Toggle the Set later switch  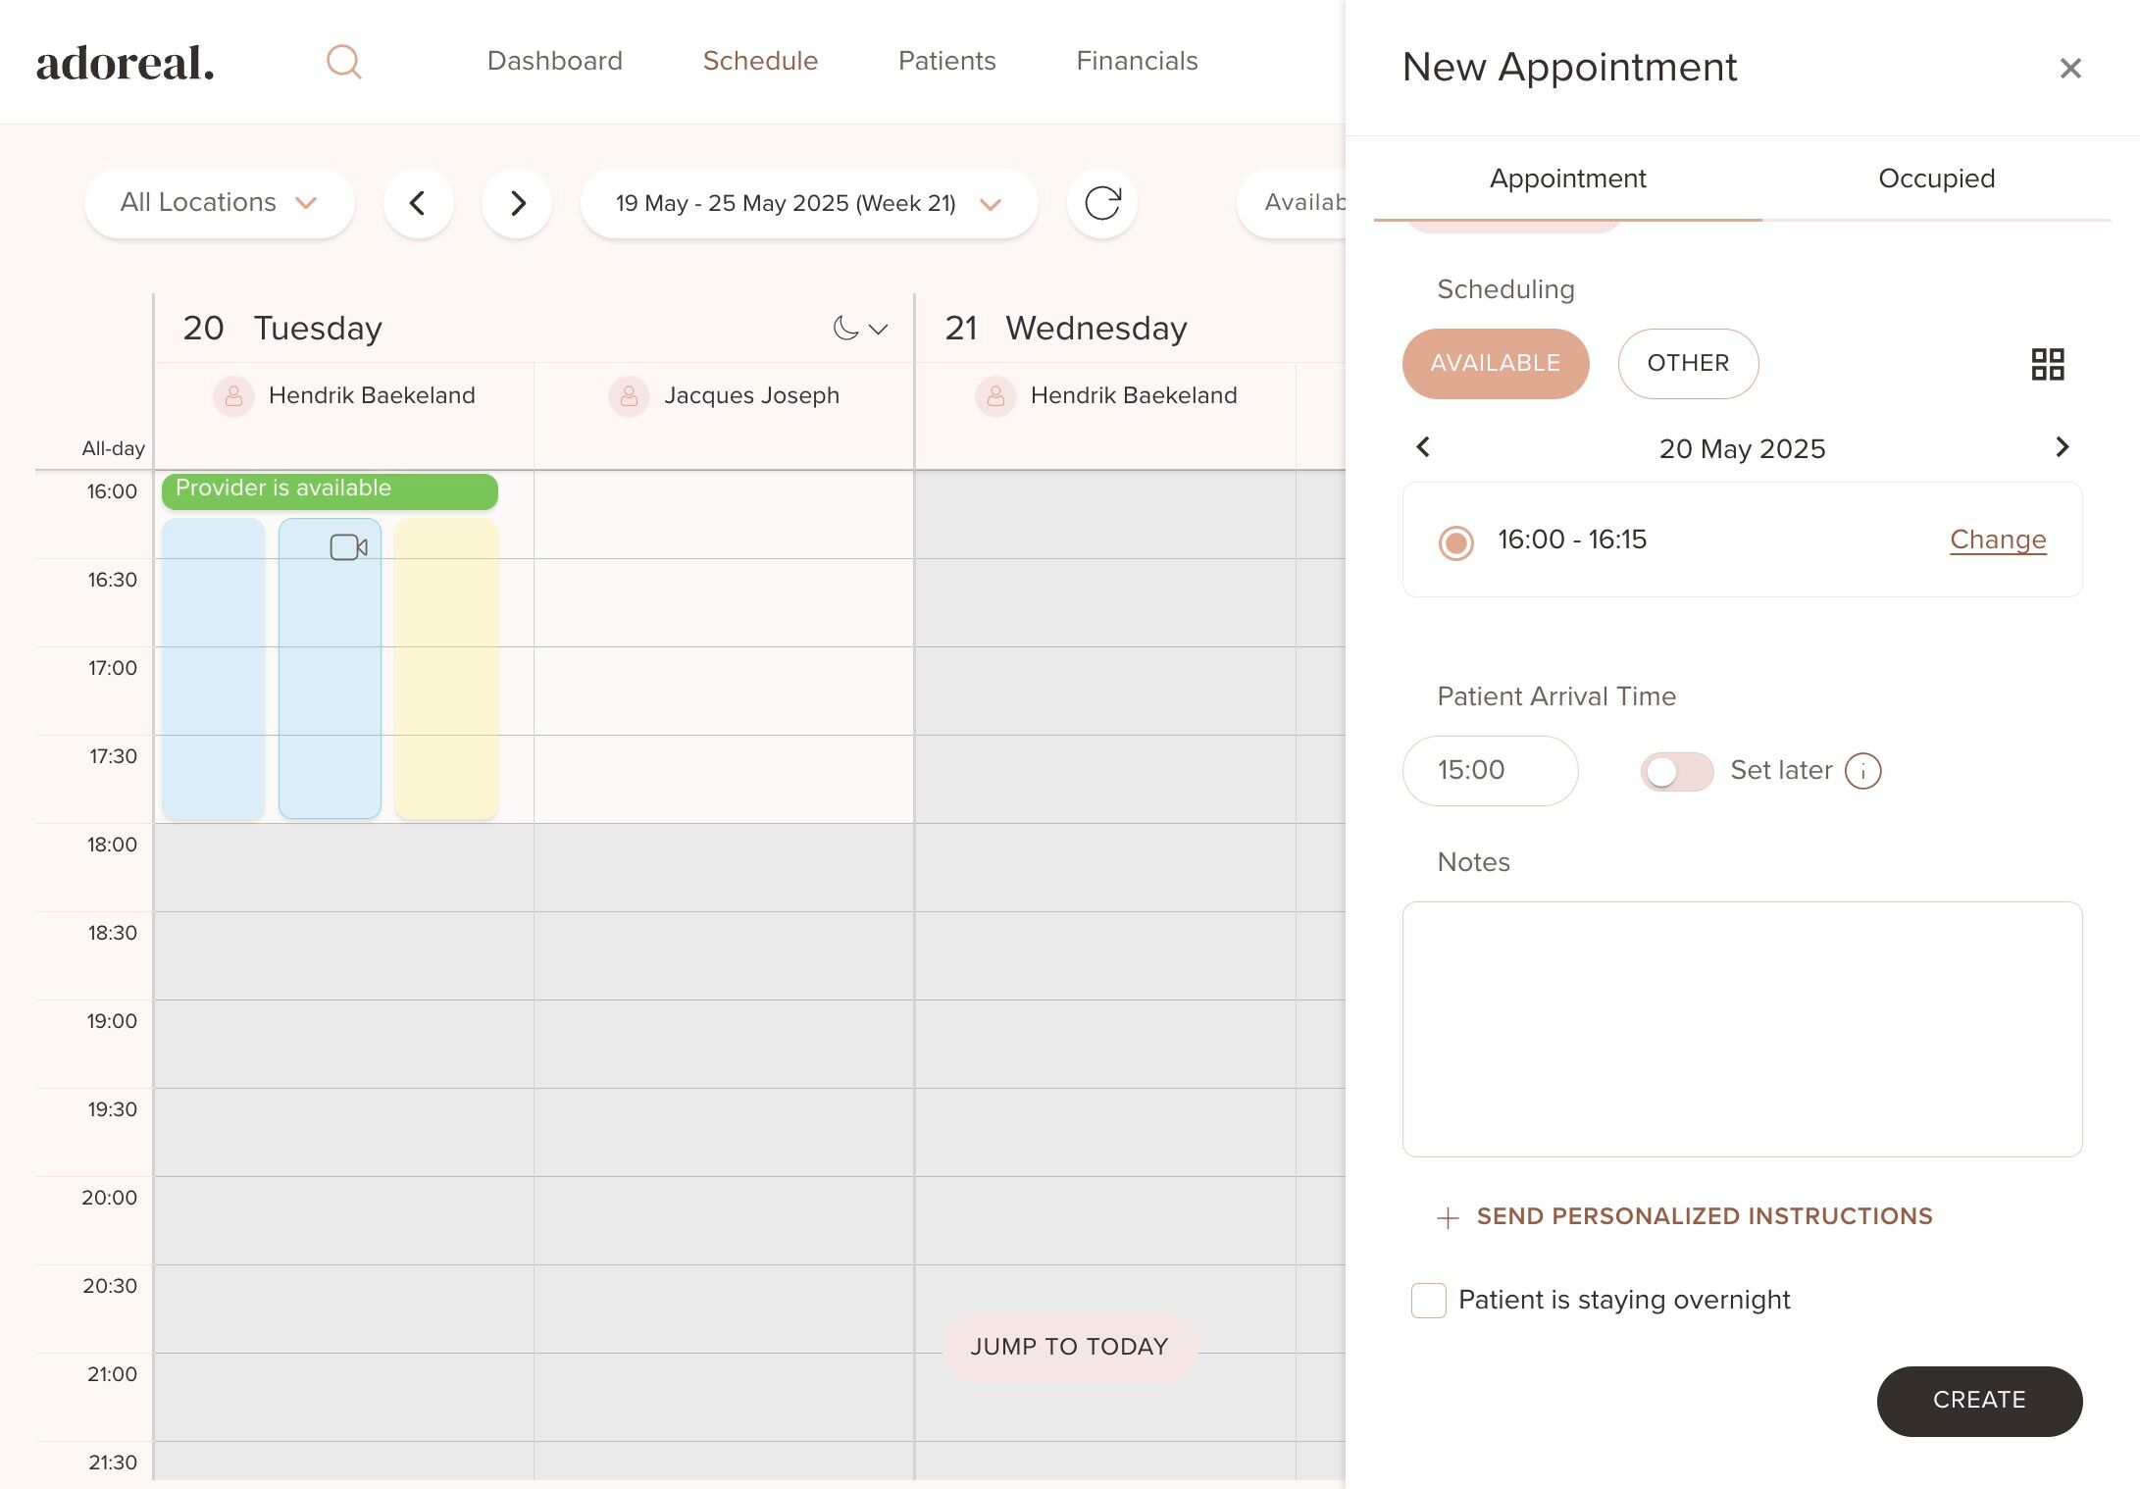1676,771
